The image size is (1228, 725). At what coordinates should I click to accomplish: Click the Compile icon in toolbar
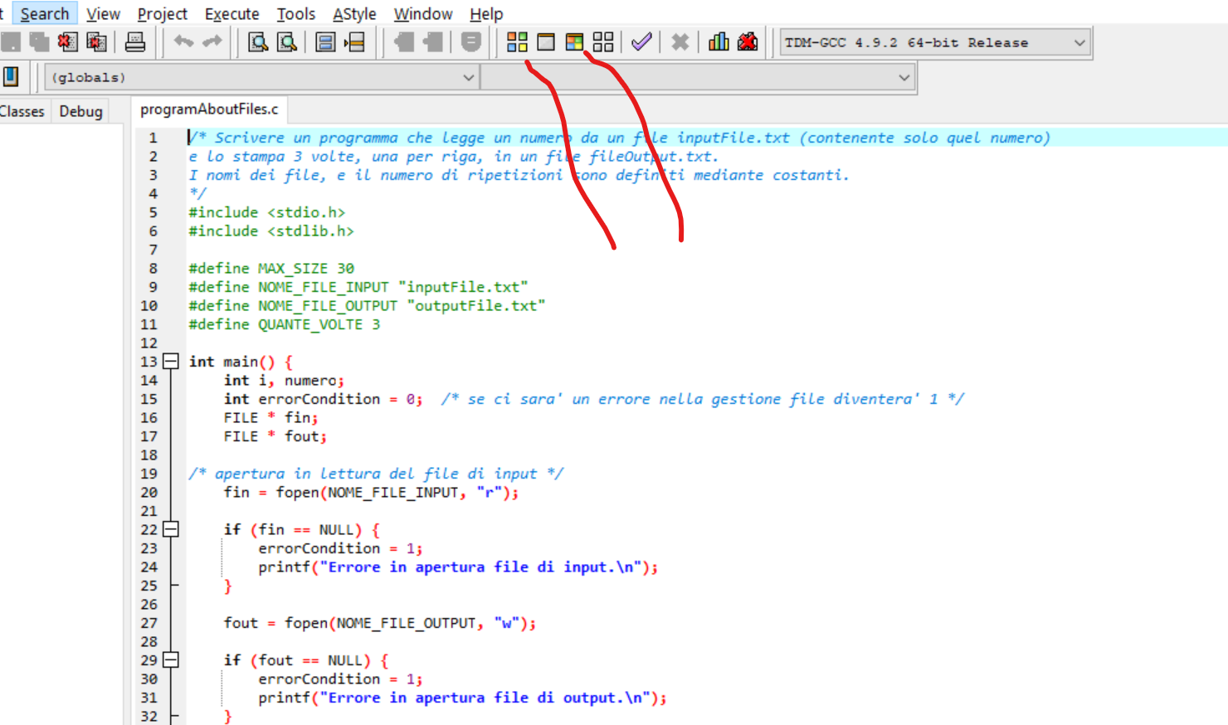tap(517, 42)
